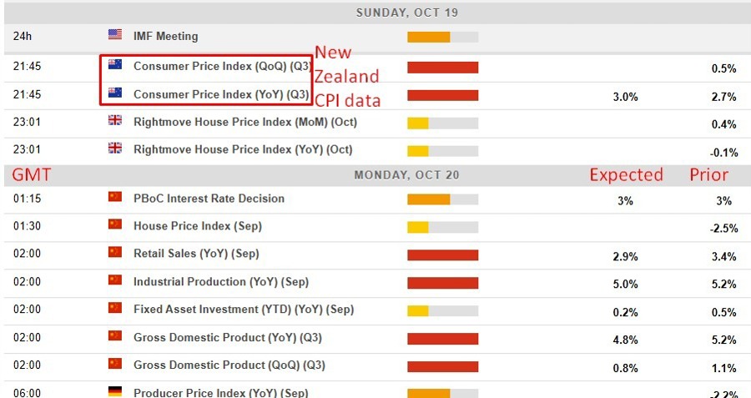Click the China flag for House Price Index
Screen dimensions: 751x398
(115, 224)
